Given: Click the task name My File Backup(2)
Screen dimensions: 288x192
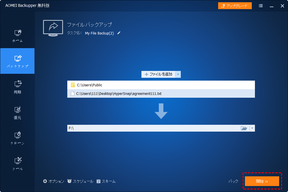Looking at the screenshot, I should (99, 33).
